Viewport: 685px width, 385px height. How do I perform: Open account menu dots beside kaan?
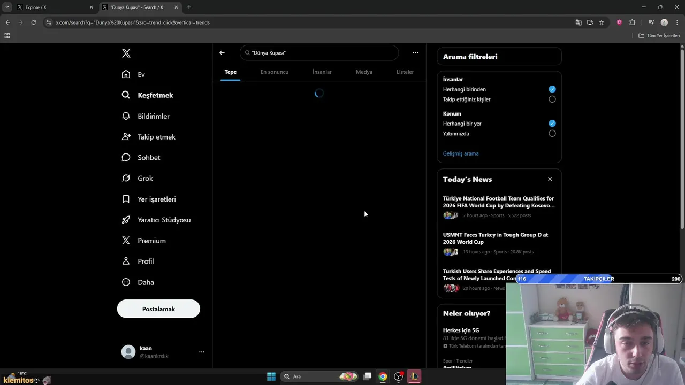(202, 352)
